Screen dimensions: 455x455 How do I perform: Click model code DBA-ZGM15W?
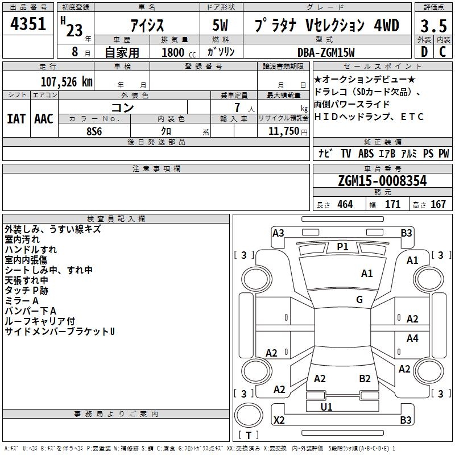(x=326, y=52)
